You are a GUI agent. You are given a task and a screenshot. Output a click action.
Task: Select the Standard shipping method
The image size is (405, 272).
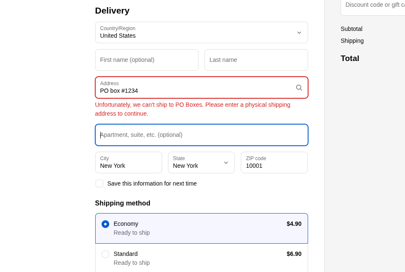coord(105,254)
